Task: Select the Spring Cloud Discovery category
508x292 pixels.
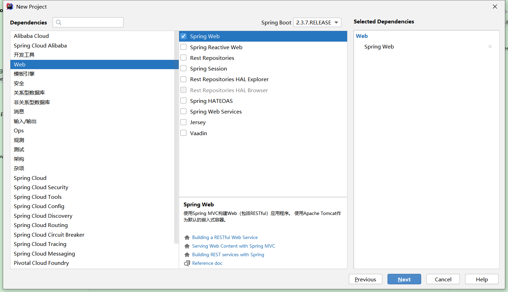Action: pyautogui.click(x=92, y=216)
